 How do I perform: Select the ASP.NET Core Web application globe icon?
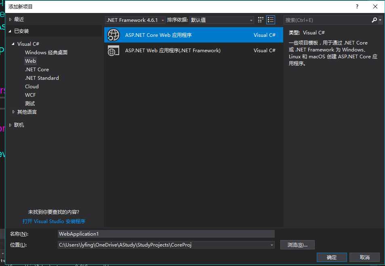click(x=113, y=35)
